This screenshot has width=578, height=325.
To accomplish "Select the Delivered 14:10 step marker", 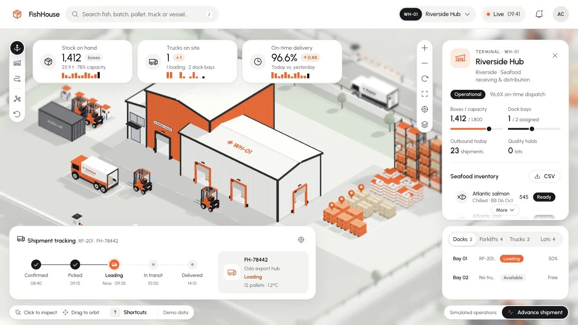I will 192,265.
